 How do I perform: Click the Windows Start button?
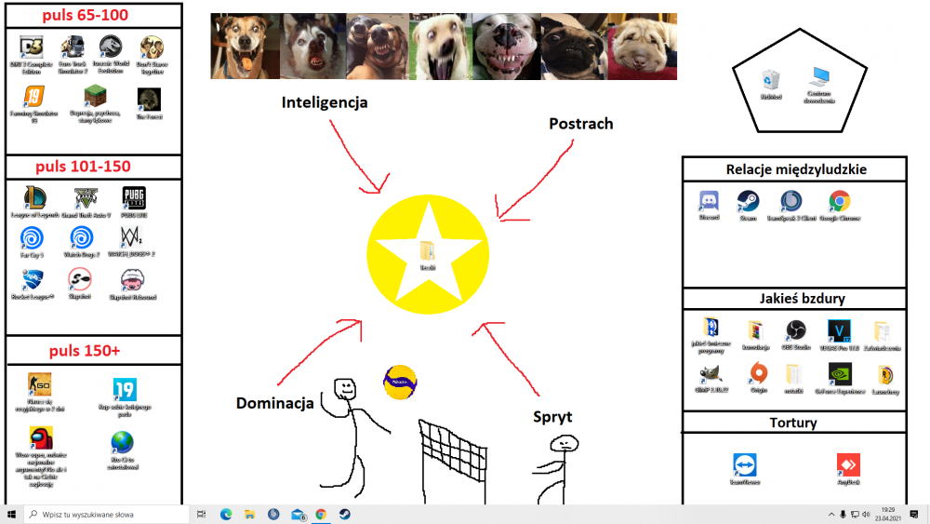pyautogui.click(x=12, y=514)
